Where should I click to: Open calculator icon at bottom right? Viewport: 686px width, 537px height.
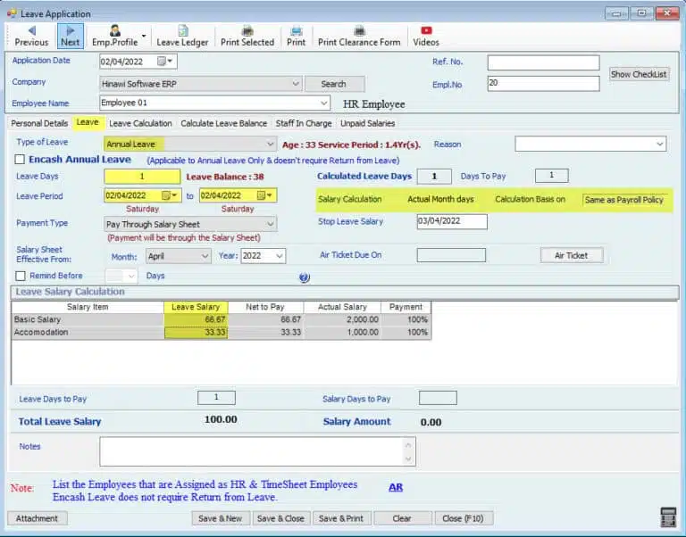tap(668, 518)
